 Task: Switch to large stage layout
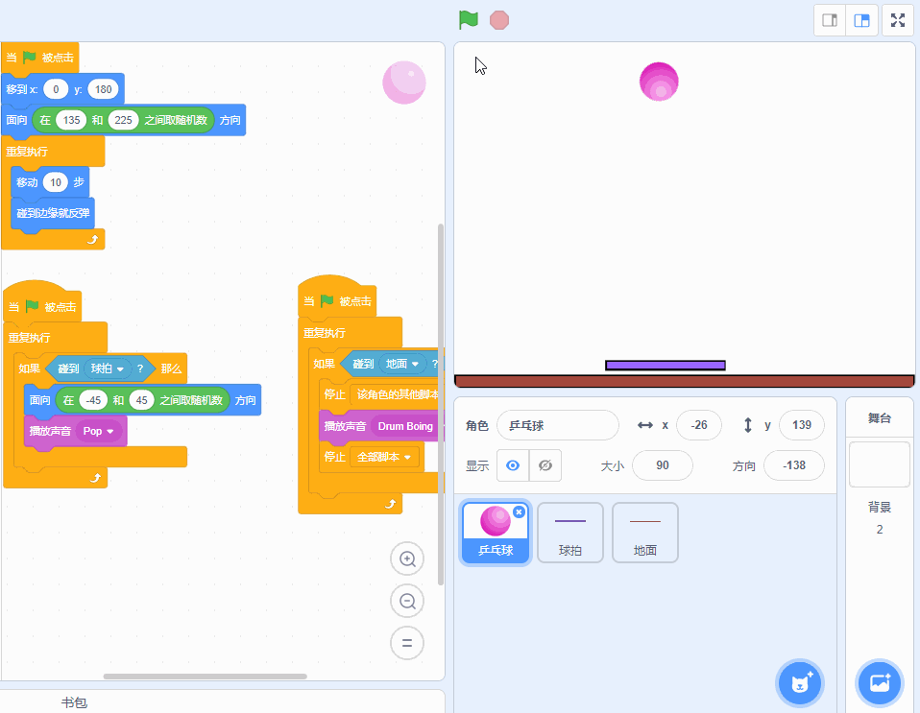pyautogui.click(x=861, y=20)
